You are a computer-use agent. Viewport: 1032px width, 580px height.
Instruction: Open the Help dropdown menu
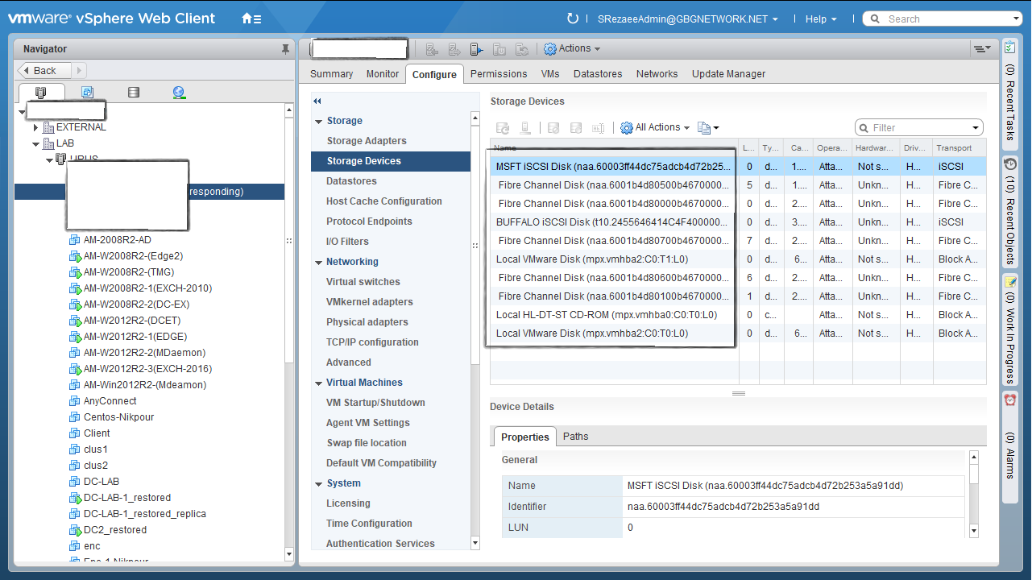821,19
